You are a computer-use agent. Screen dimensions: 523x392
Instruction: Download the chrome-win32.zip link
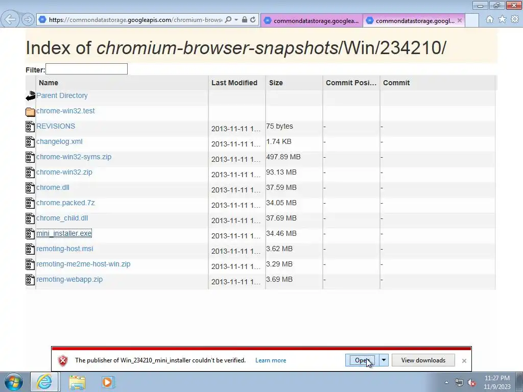64,173
